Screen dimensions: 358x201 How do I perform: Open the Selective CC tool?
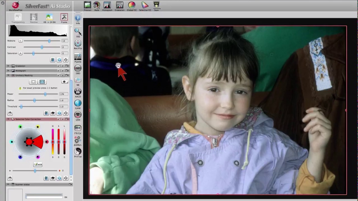click(x=145, y=6)
